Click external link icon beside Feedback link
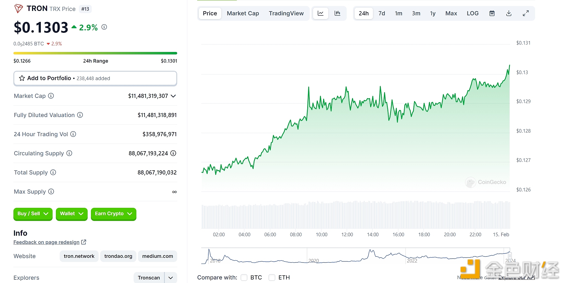 click(x=84, y=242)
